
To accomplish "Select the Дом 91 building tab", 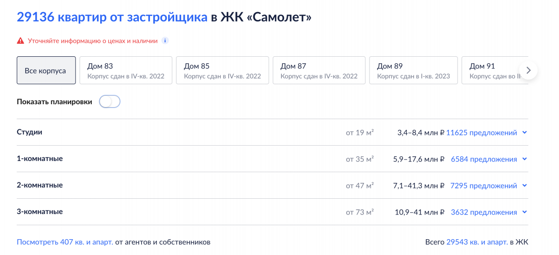I will [x=495, y=70].
